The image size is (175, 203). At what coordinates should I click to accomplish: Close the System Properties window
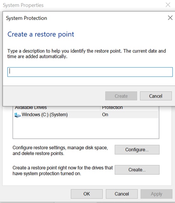[168, 5]
